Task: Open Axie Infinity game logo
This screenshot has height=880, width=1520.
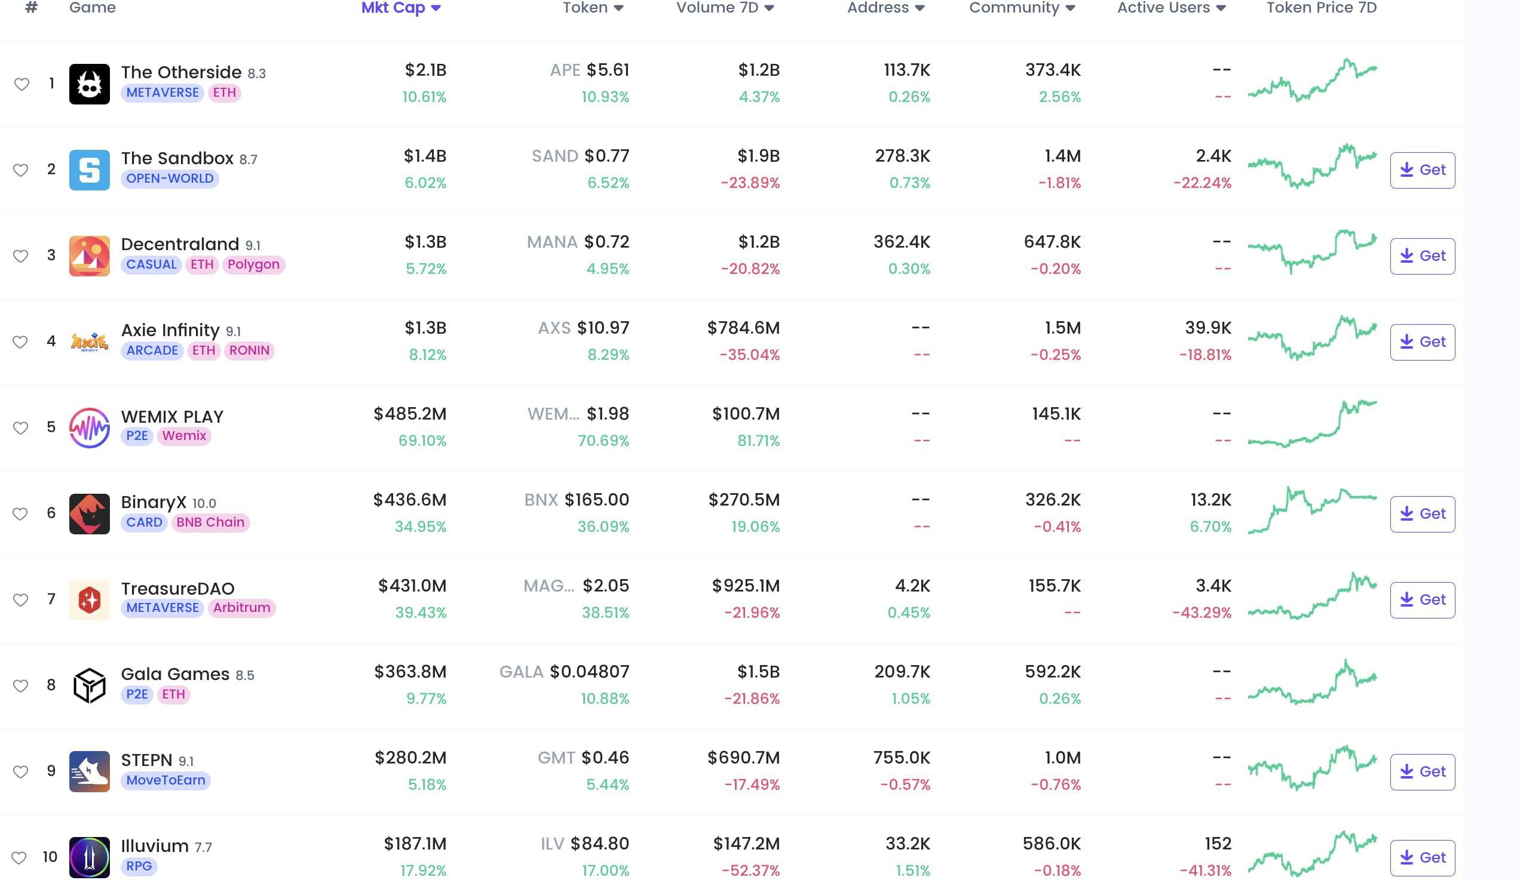Action: coord(89,341)
